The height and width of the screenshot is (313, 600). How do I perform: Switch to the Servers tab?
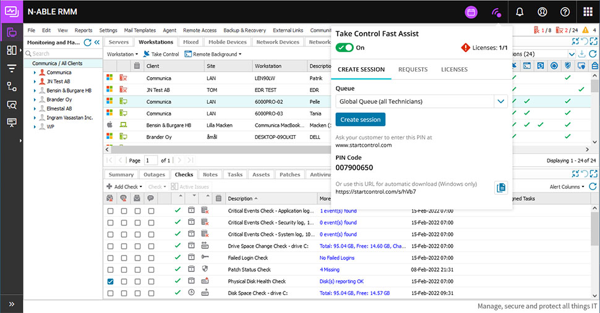[119, 42]
